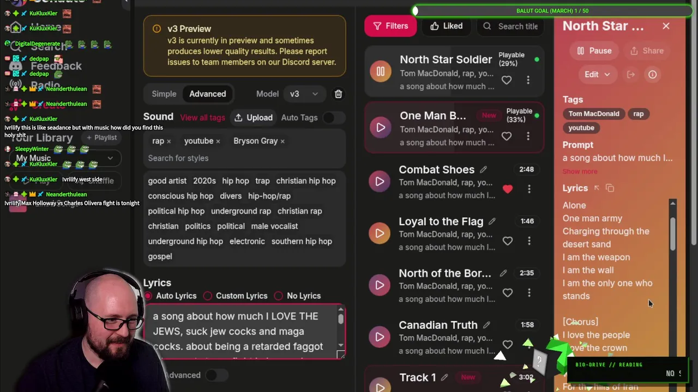
Task: Open the info icon in song panel
Action: (x=652, y=75)
